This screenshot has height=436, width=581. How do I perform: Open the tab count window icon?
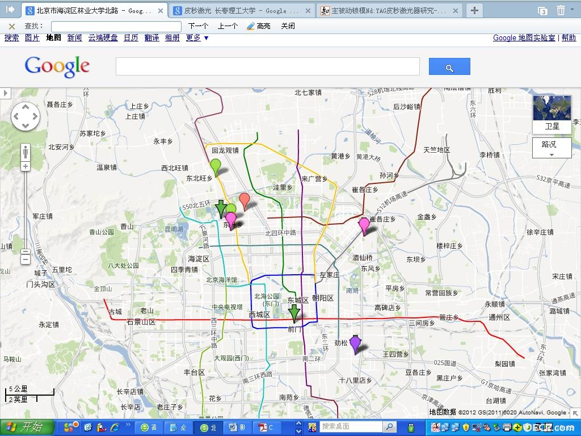pos(543,11)
